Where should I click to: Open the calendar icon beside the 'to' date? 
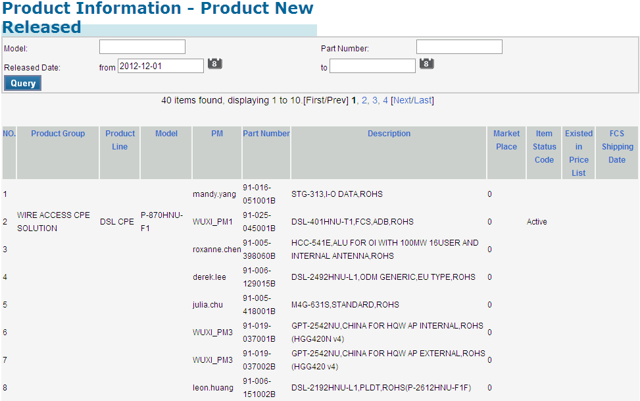[427, 64]
